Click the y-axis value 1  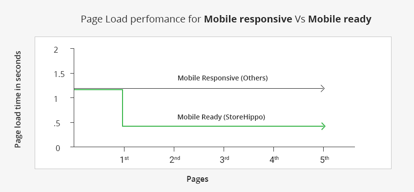coord(56,99)
